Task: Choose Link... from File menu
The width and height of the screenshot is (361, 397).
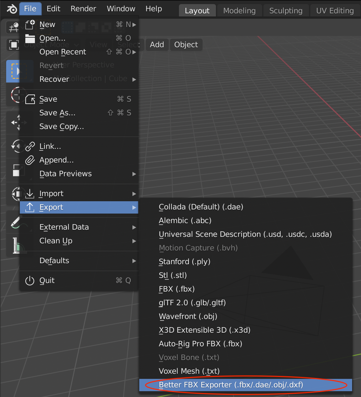Action: pos(79,146)
